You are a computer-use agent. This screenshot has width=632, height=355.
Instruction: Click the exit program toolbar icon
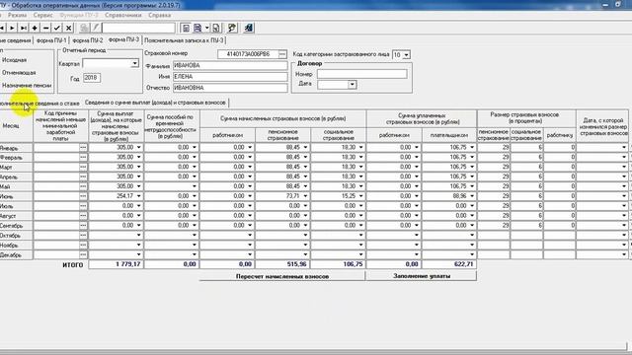point(248,28)
